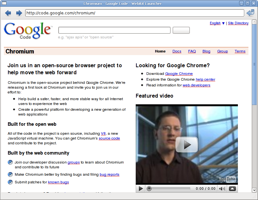Click the video time display 0:00 / 0:00
Viewport: 258px width, 200px height.
[x=206, y=188]
